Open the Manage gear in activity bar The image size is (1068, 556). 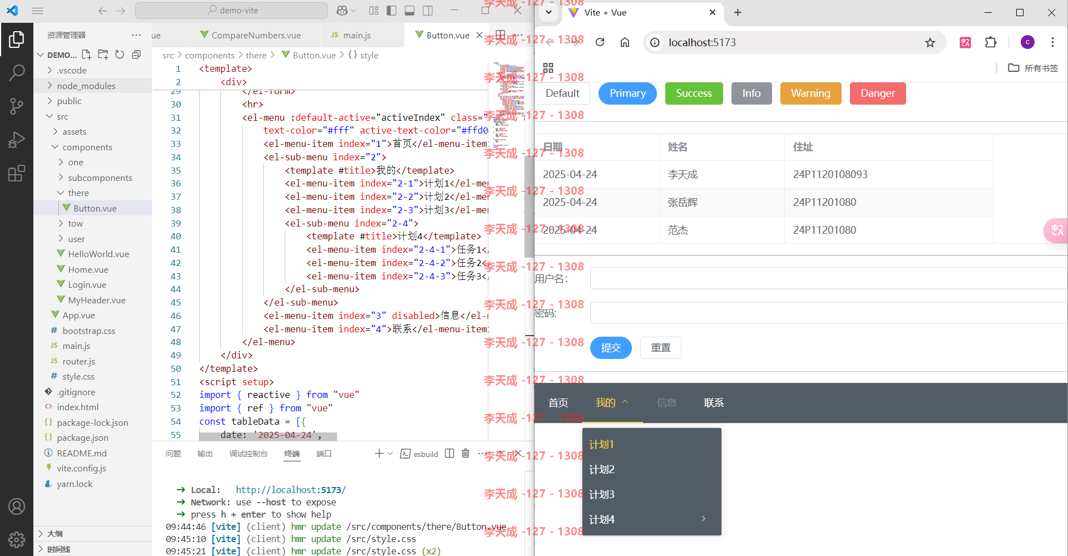(17, 539)
